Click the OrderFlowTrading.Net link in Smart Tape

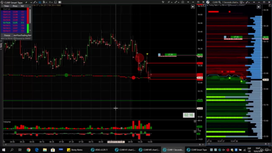pyautogui.click(x=23, y=35)
